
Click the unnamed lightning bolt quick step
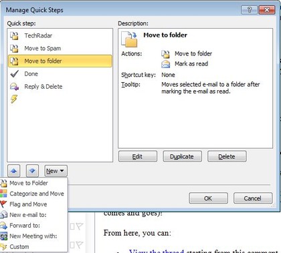point(14,99)
